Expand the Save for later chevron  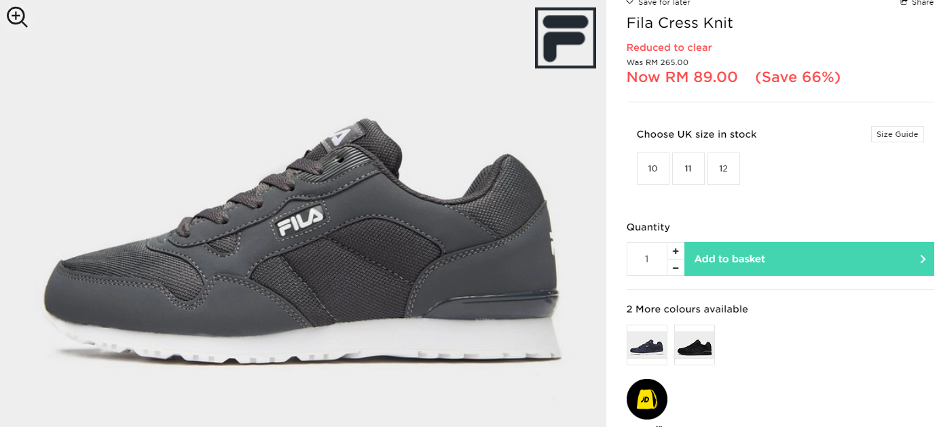point(630,3)
